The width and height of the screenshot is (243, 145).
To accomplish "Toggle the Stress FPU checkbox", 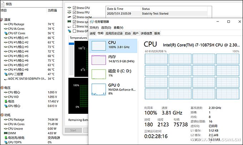I will pos(74,12).
